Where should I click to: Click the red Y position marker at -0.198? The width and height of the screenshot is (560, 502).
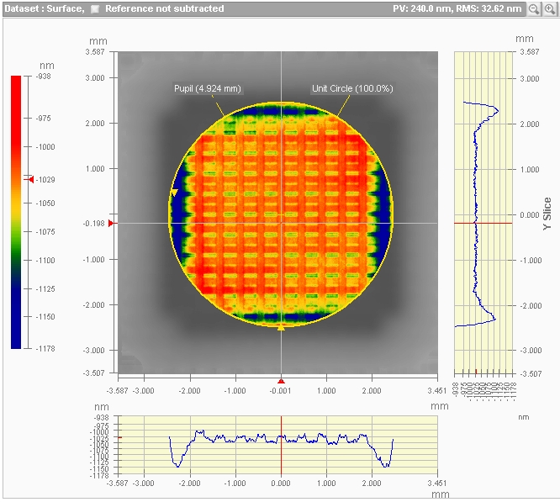[111, 223]
